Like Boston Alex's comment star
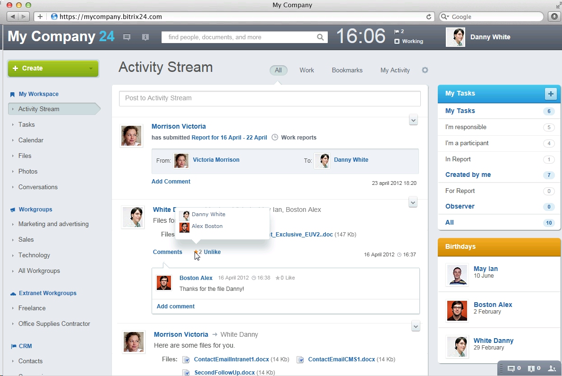 pyautogui.click(x=277, y=278)
